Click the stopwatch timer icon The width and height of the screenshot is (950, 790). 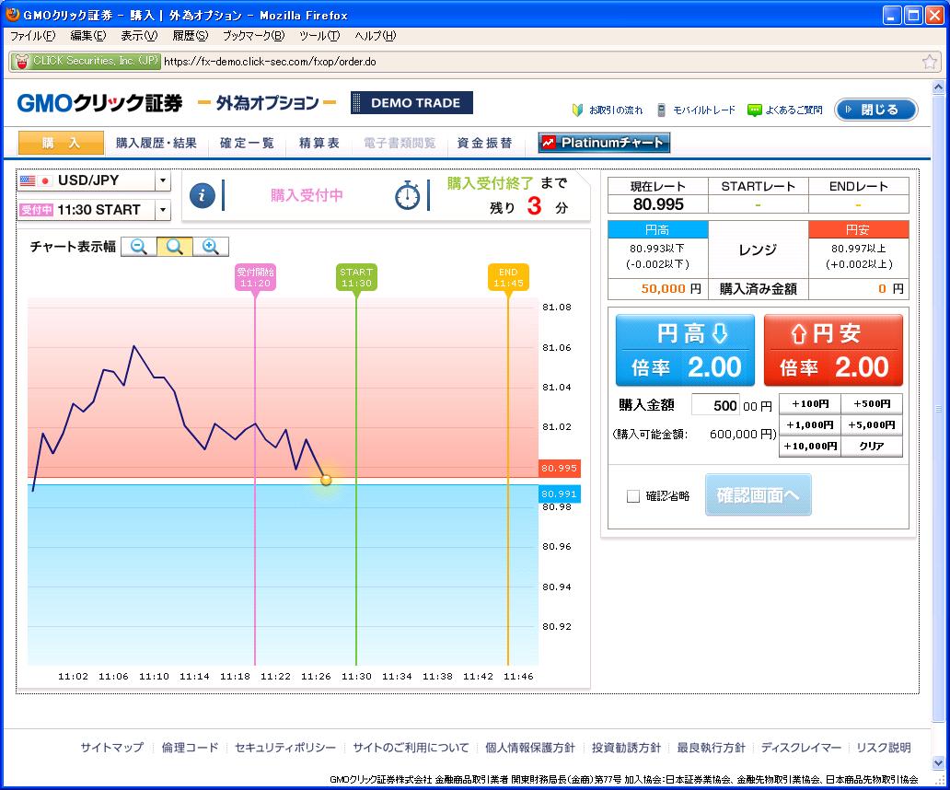tap(407, 196)
